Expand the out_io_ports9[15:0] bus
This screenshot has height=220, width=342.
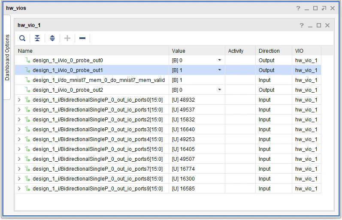(x=19, y=188)
